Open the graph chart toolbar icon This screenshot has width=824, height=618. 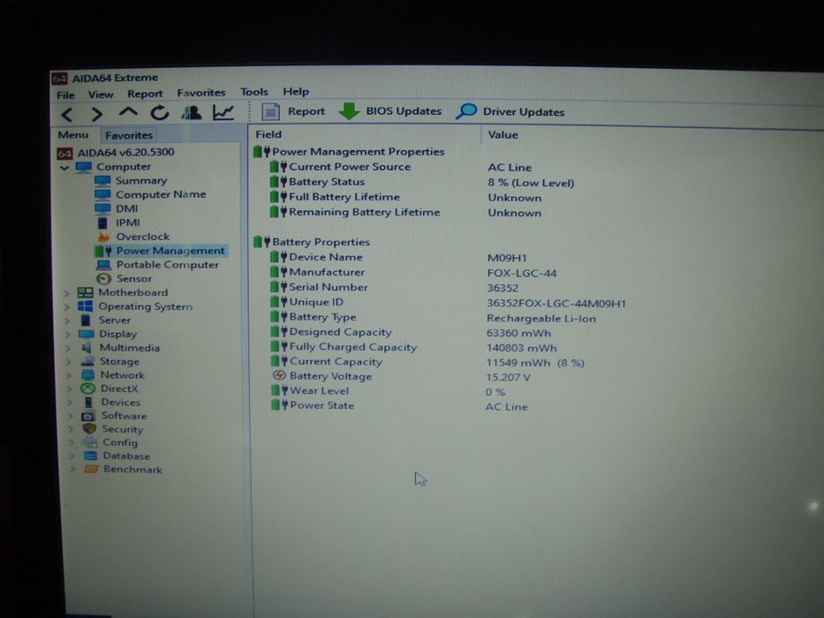point(223,112)
